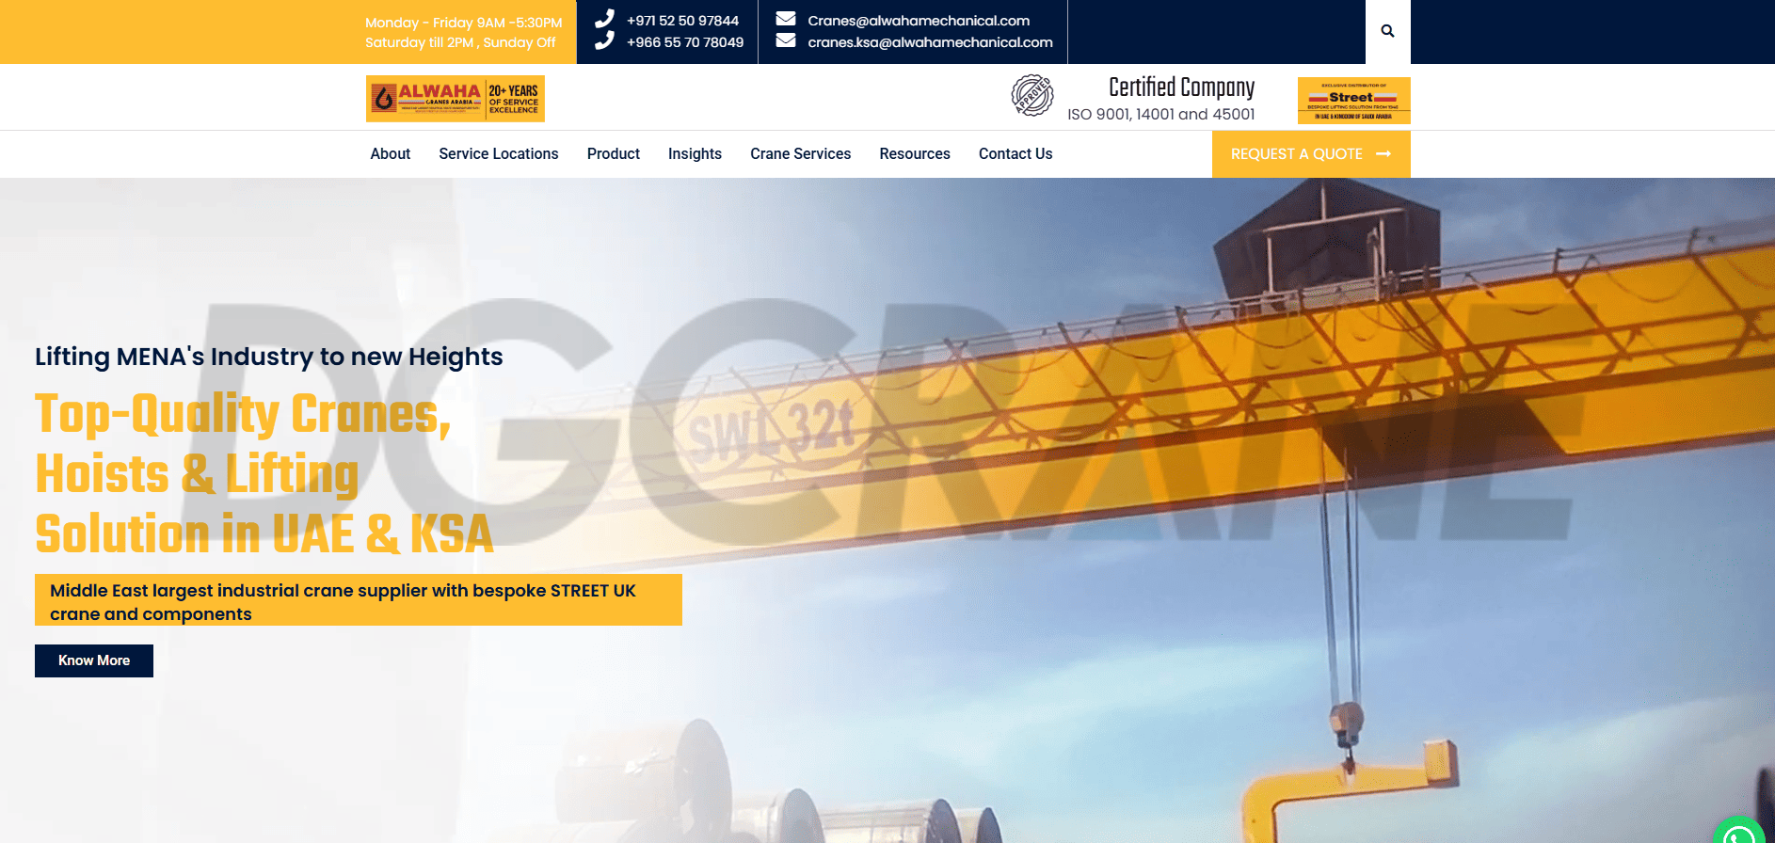Call the number +966 55 70 78049
This screenshot has height=843, width=1775.
[x=685, y=42]
